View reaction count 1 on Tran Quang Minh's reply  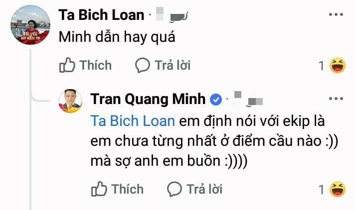pyautogui.click(x=321, y=190)
